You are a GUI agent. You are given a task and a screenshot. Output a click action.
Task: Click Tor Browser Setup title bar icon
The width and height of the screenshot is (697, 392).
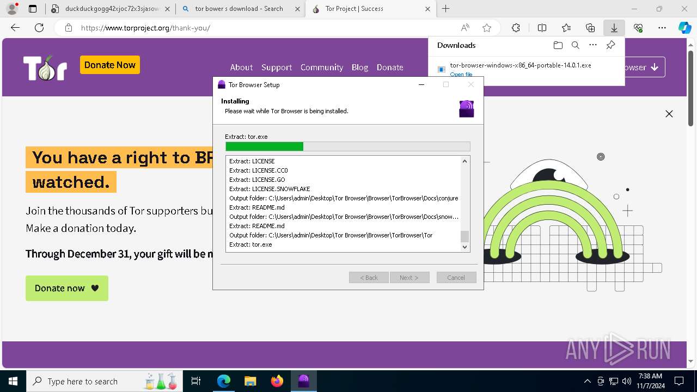[x=222, y=84]
